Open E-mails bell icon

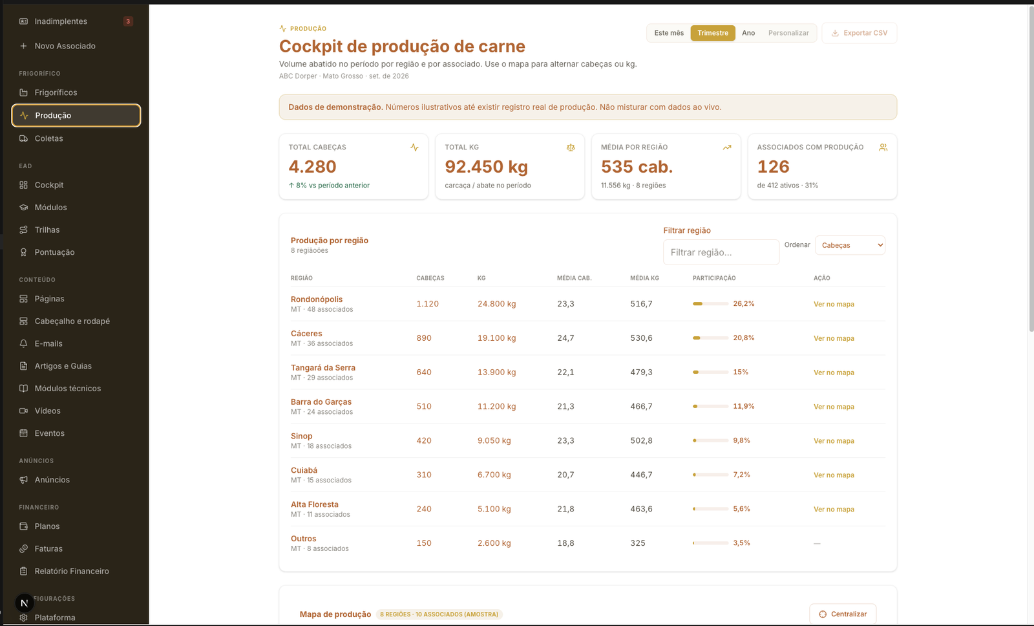[x=23, y=343]
